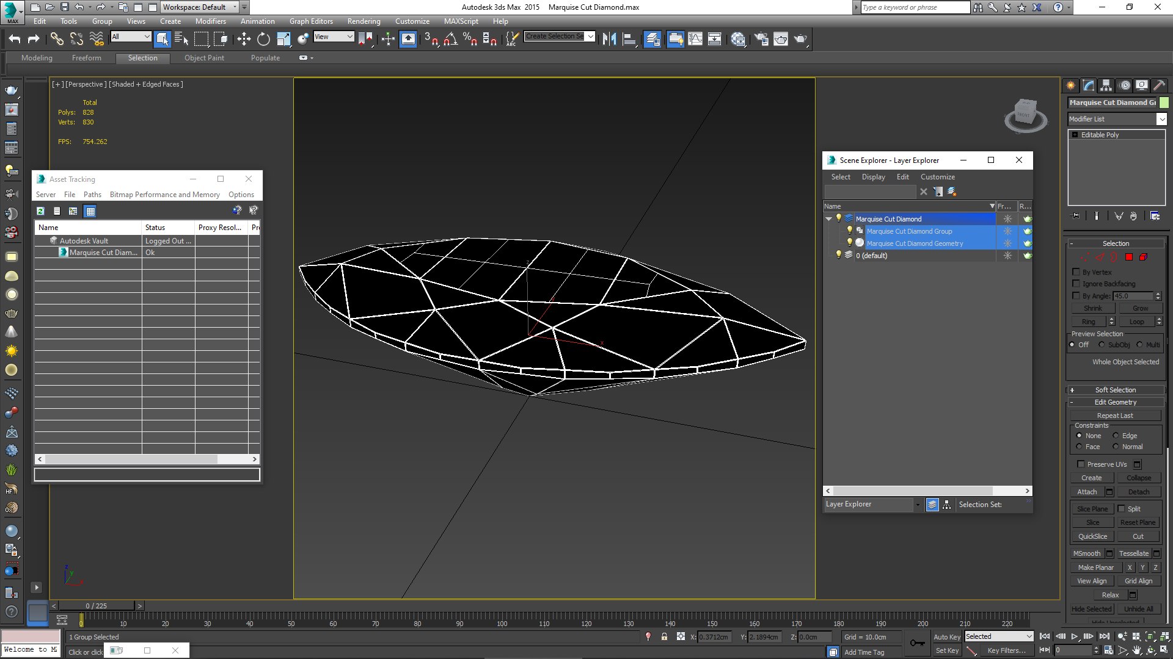Activate the Rotate tool in toolbar
The height and width of the screenshot is (659, 1173).
(263, 39)
